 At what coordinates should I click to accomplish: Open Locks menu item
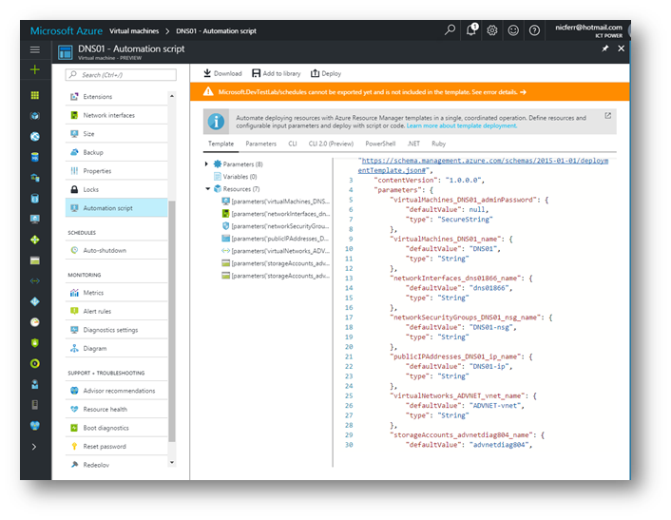[116, 189]
